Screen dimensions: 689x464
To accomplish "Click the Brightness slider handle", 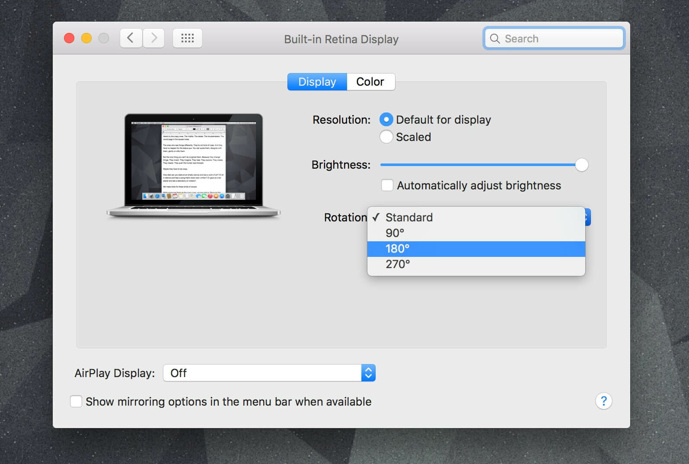I will (582, 165).
